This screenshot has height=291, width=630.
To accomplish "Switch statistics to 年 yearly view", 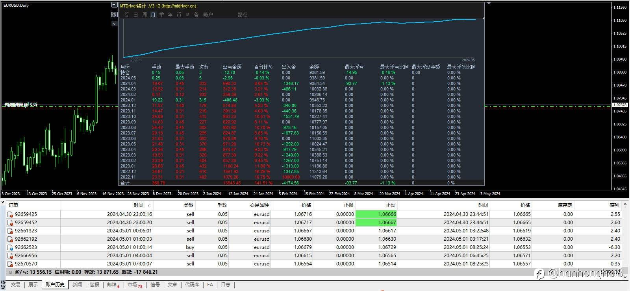I will click(x=170, y=15).
